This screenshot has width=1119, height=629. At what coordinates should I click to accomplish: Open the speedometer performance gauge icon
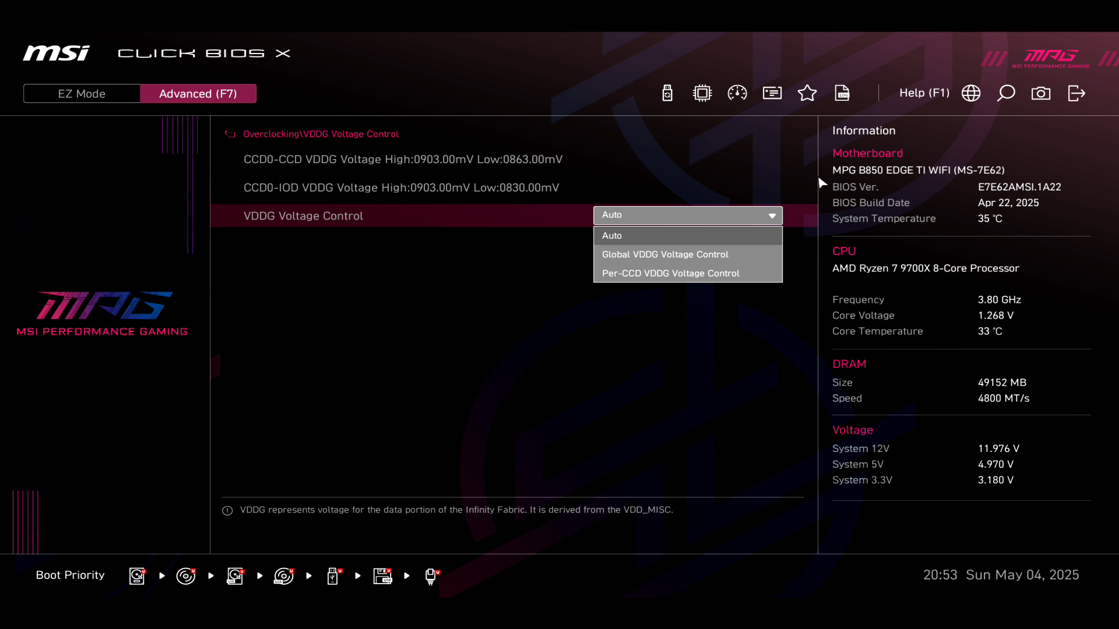(737, 93)
